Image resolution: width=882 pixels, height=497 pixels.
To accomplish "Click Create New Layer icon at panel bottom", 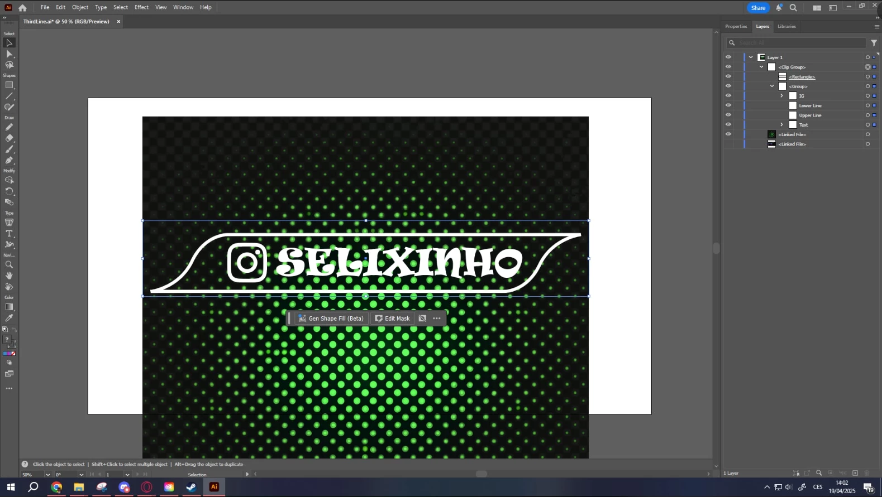I will tap(855, 473).
